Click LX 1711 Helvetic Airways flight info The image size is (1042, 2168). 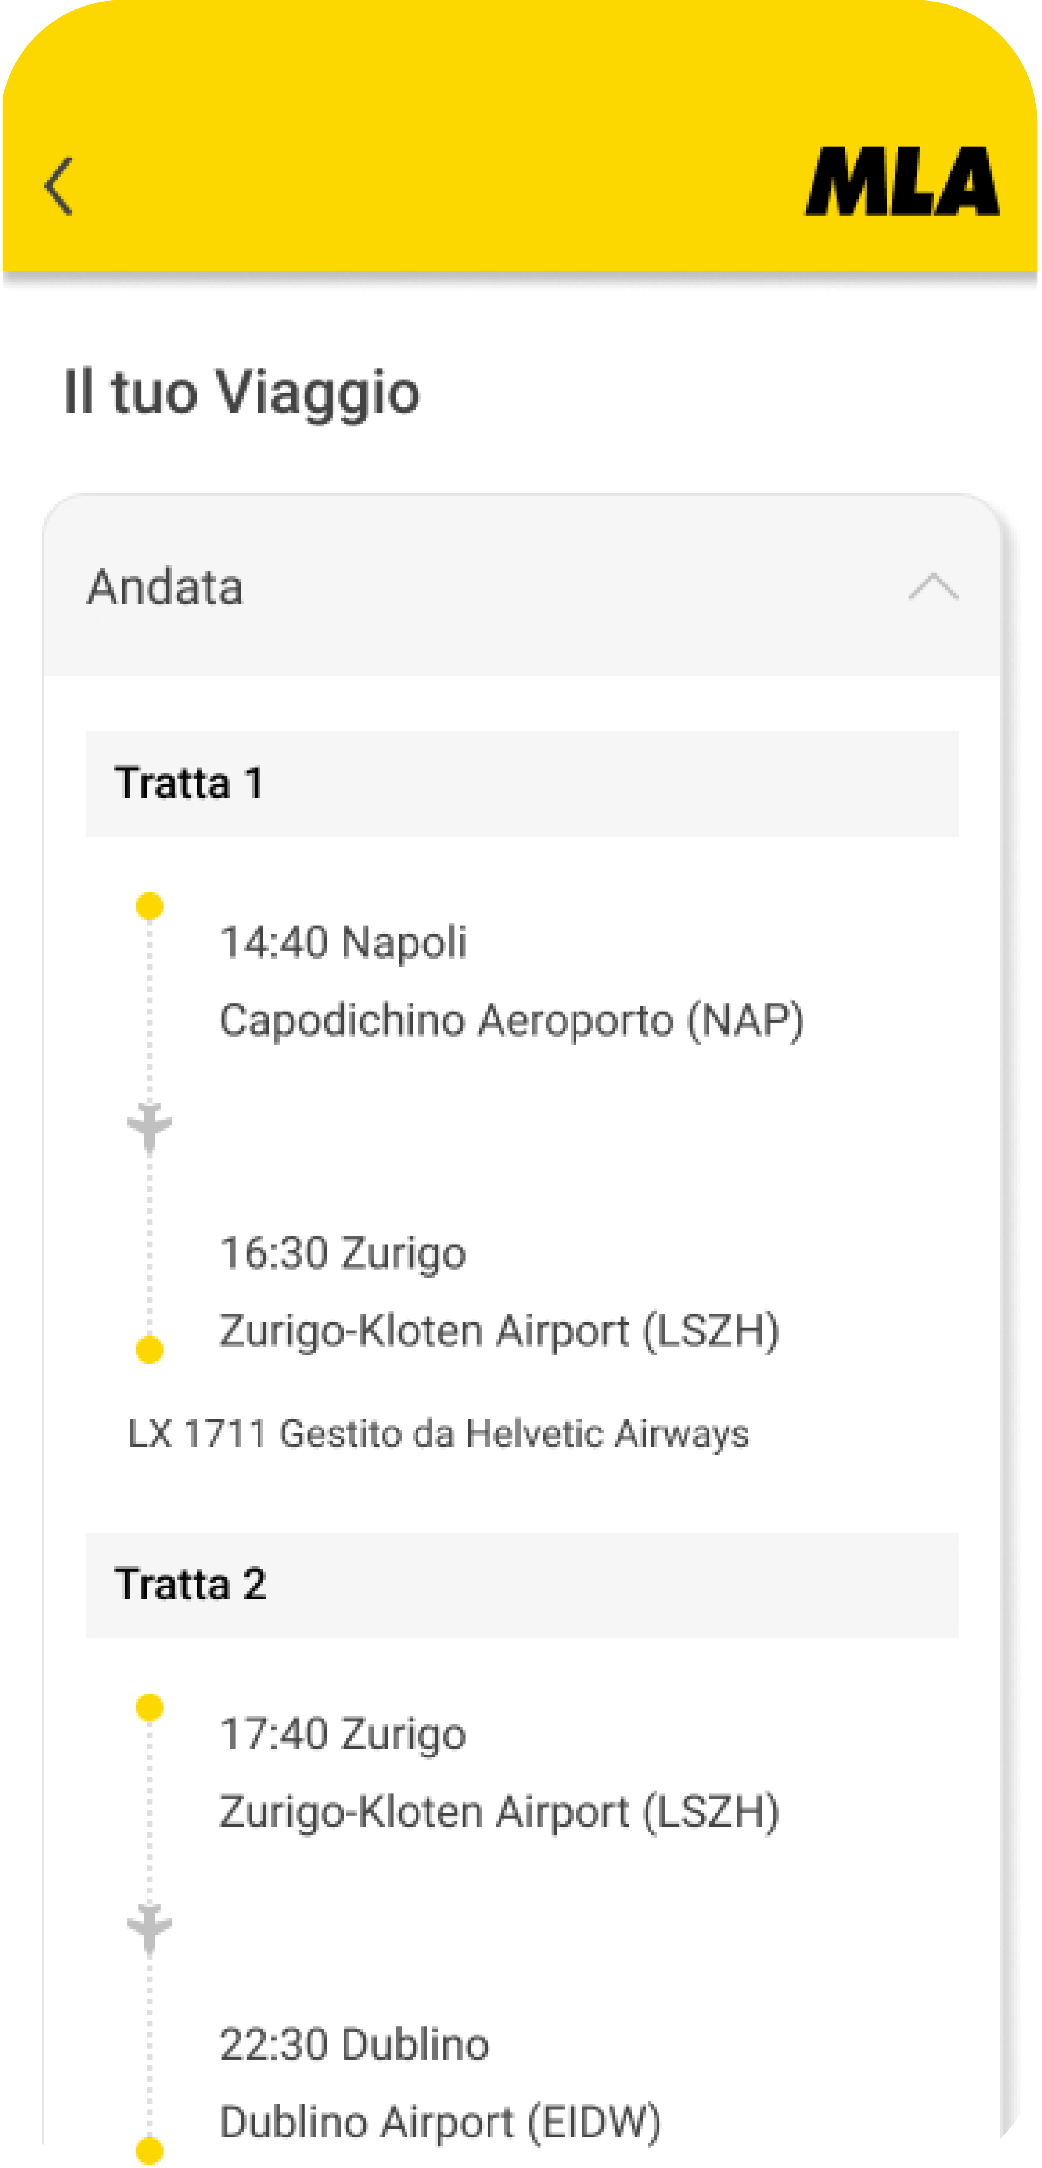(x=438, y=1433)
